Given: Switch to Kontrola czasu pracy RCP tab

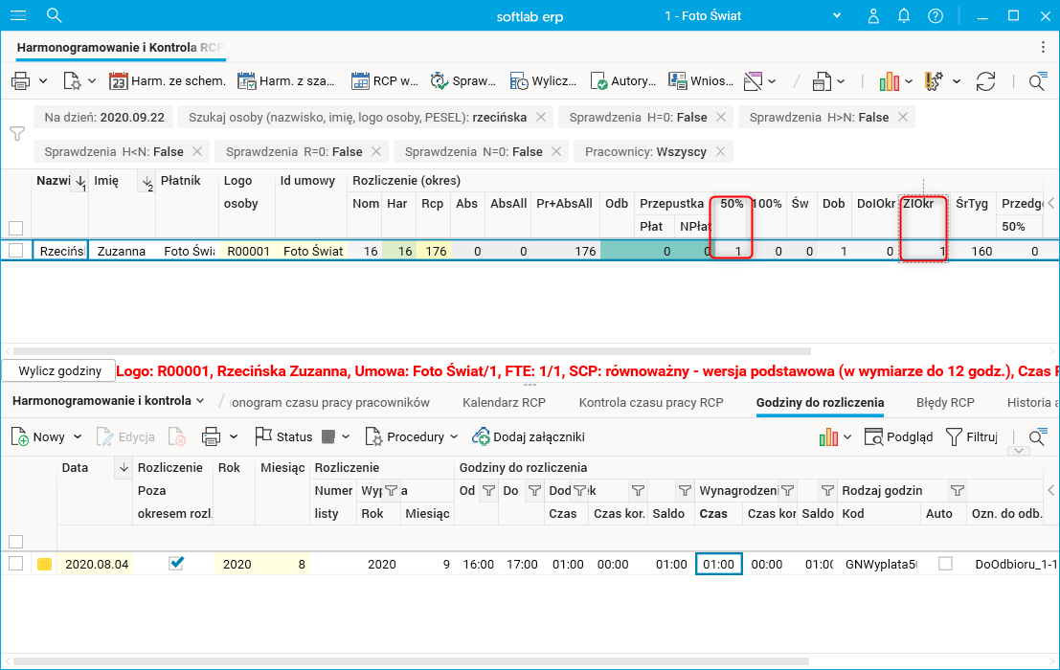Looking at the screenshot, I should pos(651,403).
